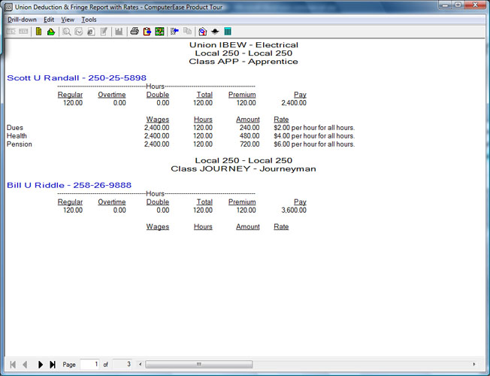Viewport: 490px width, 376px height.
Task: Click the printer icon in the toolbar
Action: (135, 32)
